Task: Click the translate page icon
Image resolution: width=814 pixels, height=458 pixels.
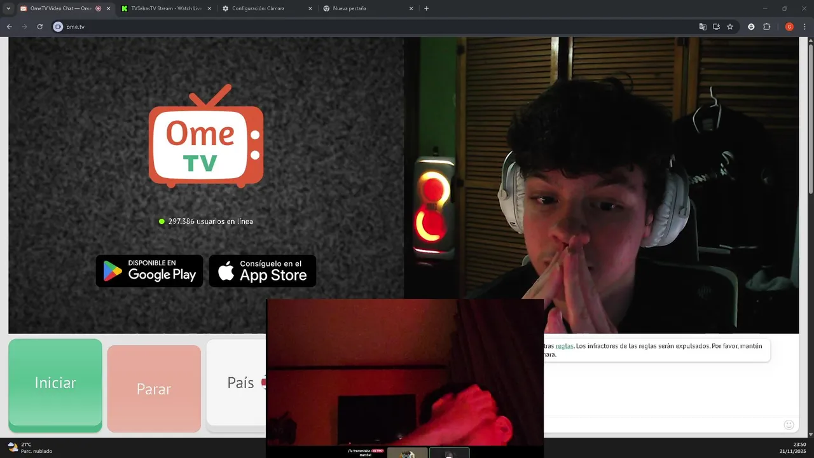Action: 703,27
